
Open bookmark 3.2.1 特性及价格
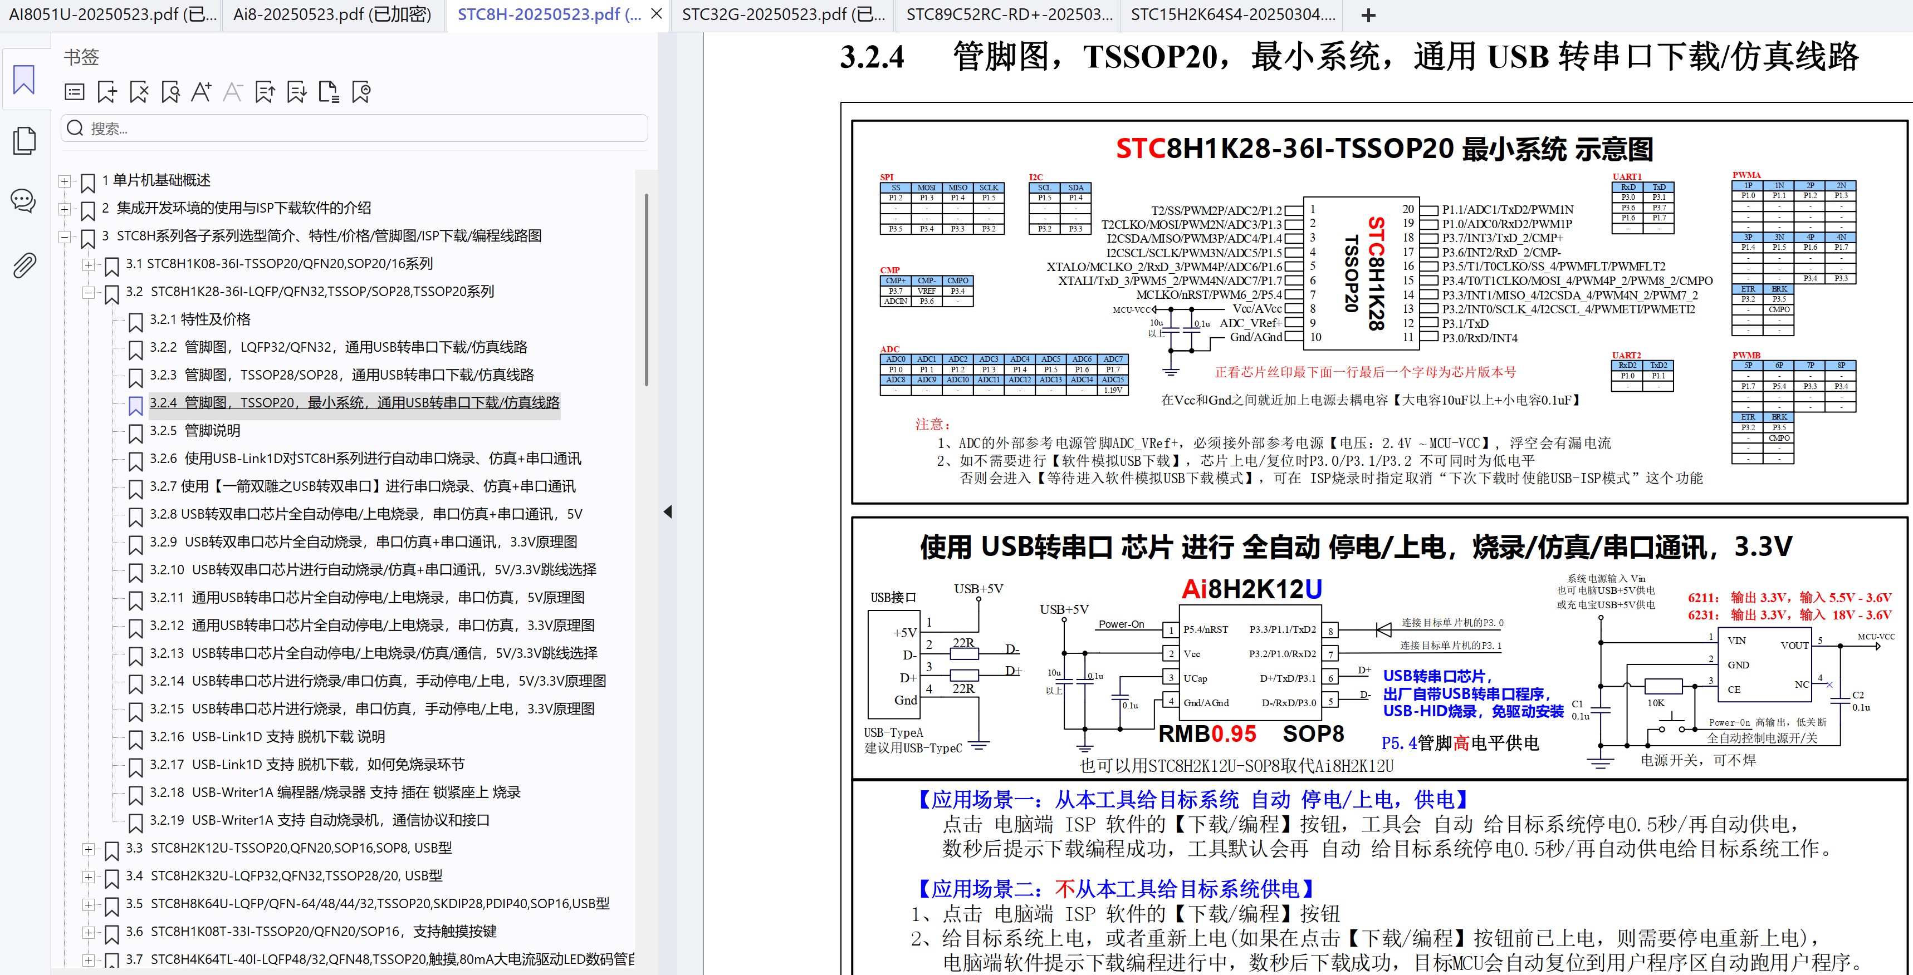click(200, 319)
